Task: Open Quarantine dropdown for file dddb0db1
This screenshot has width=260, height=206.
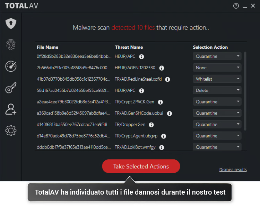Action: click(x=217, y=147)
